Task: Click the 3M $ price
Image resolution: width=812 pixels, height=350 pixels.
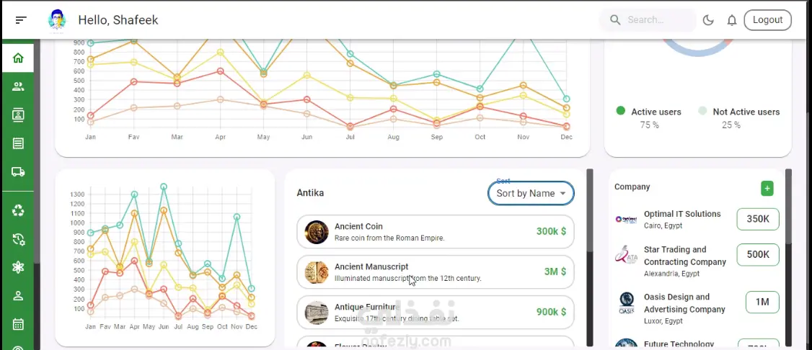Action: pos(555,272)
